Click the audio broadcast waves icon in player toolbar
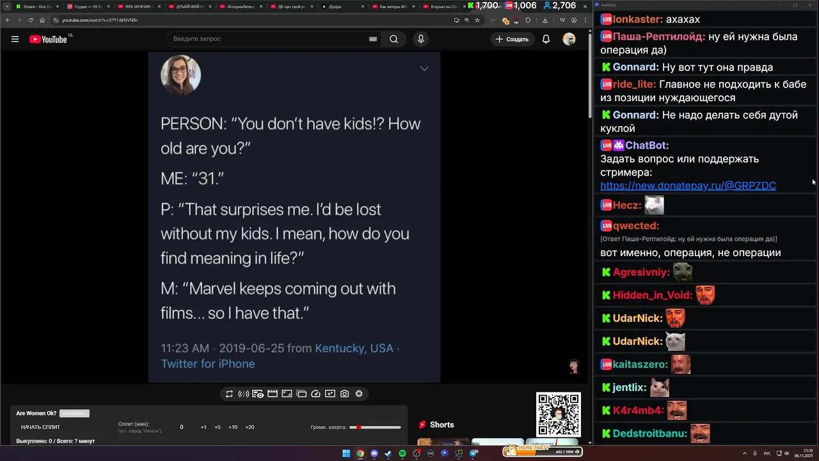 pyautogui.click(x=243, y=394)
